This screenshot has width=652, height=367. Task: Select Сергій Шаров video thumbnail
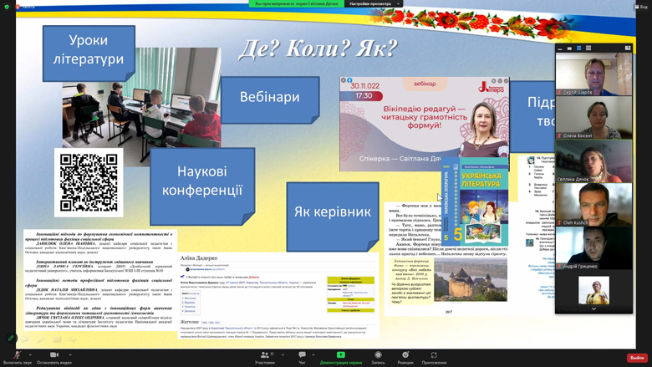click(x=593, y=75)
